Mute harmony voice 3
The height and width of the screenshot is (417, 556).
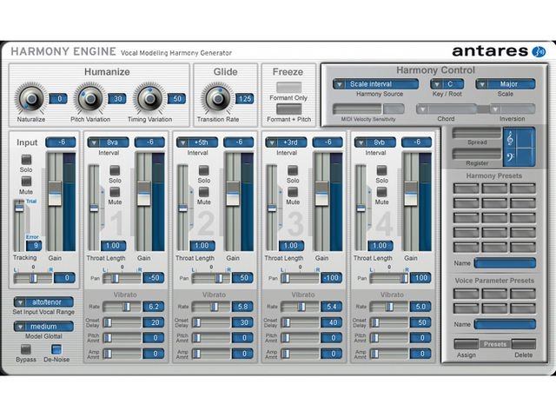point(293,192)
